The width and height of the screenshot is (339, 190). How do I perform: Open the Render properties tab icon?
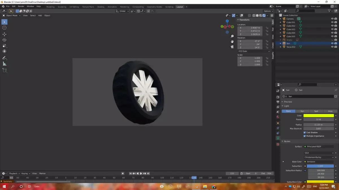(x=278, y=97)
